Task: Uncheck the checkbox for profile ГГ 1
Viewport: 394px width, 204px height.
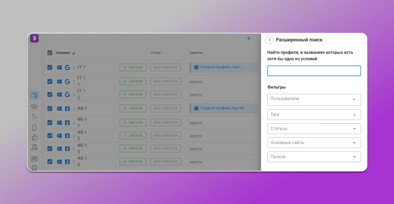Action: click(50, 68)
